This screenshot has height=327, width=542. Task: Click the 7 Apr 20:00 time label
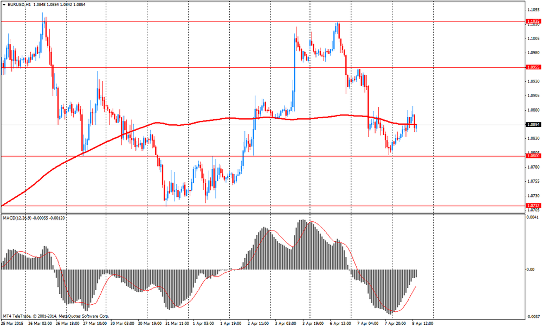[397, 323]
